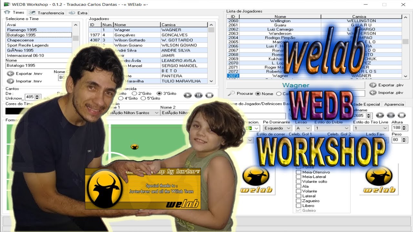
Task: Click the Procurar magnifier icon
Action: click(231, 93)
